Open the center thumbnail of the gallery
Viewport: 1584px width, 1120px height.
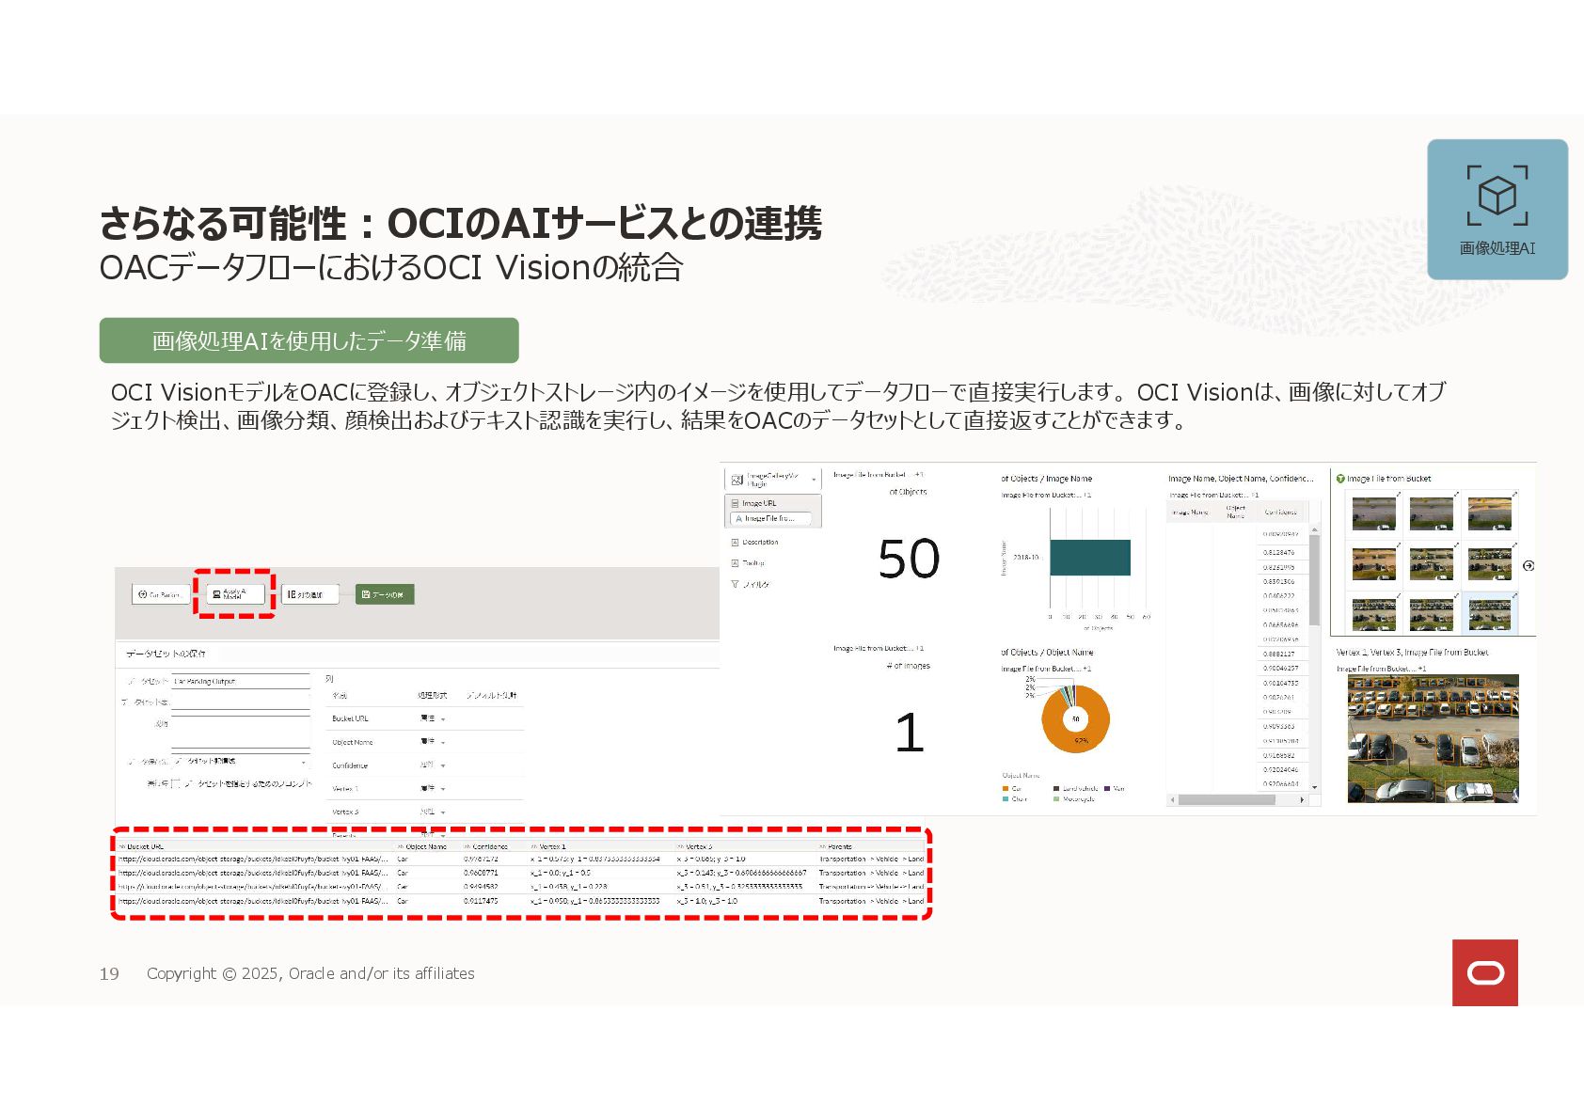[1432, 564]
